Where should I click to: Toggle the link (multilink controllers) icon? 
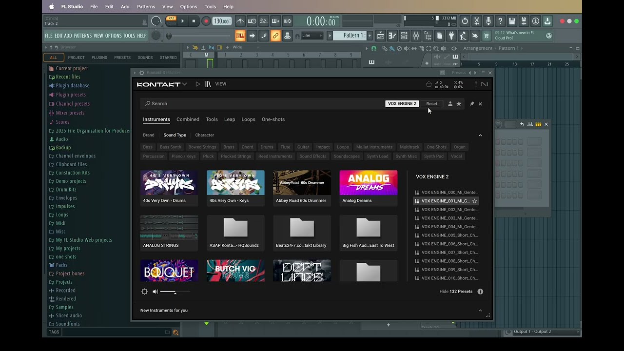tap(275, 36)
